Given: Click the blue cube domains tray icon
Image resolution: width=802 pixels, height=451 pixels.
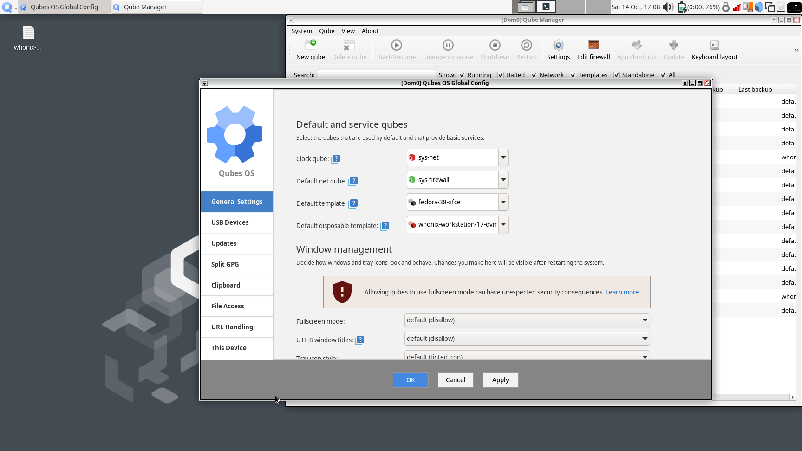Looking at the screenshot, I should click(x=759, y=7).
